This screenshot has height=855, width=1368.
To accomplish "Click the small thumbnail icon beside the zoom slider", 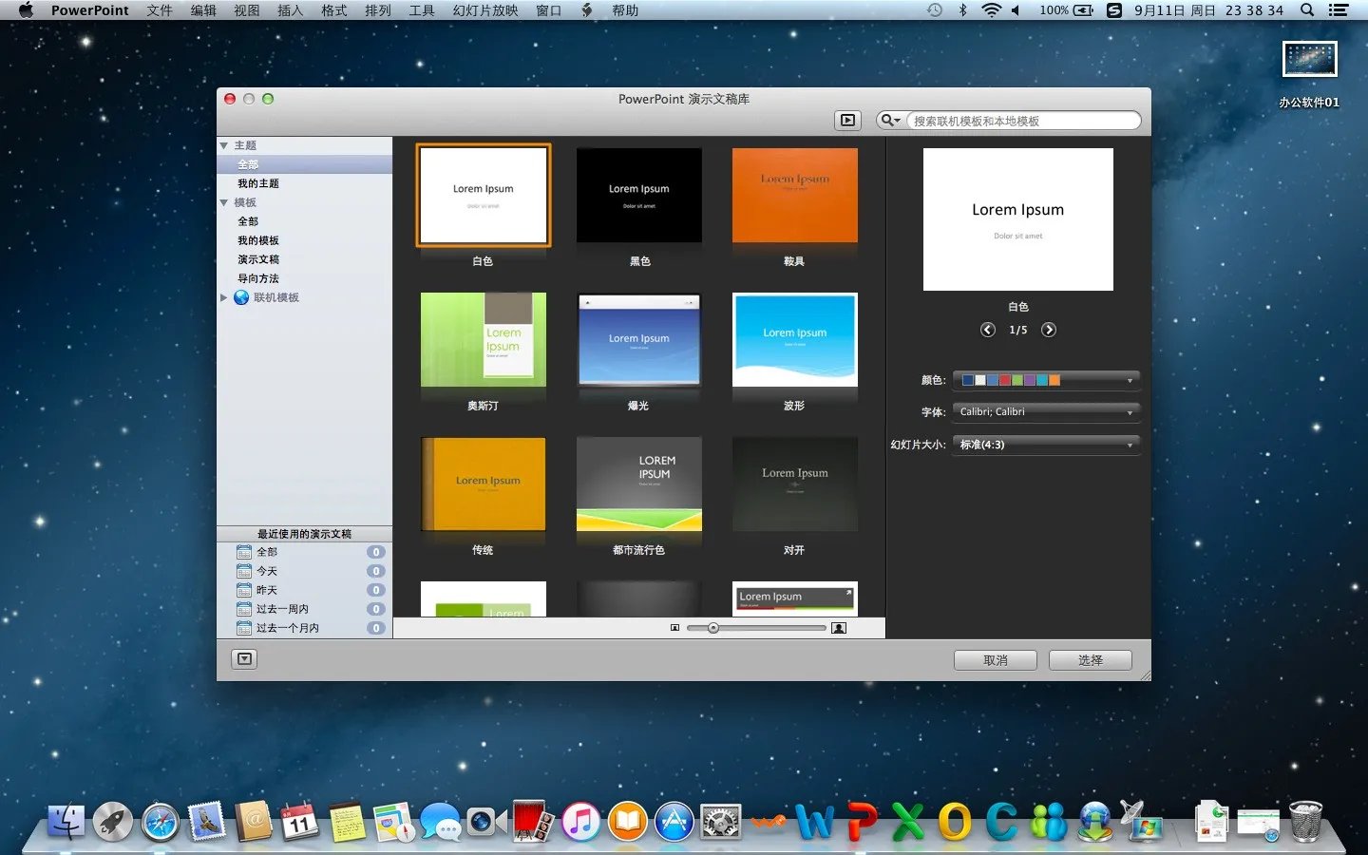I will [675, 627].
